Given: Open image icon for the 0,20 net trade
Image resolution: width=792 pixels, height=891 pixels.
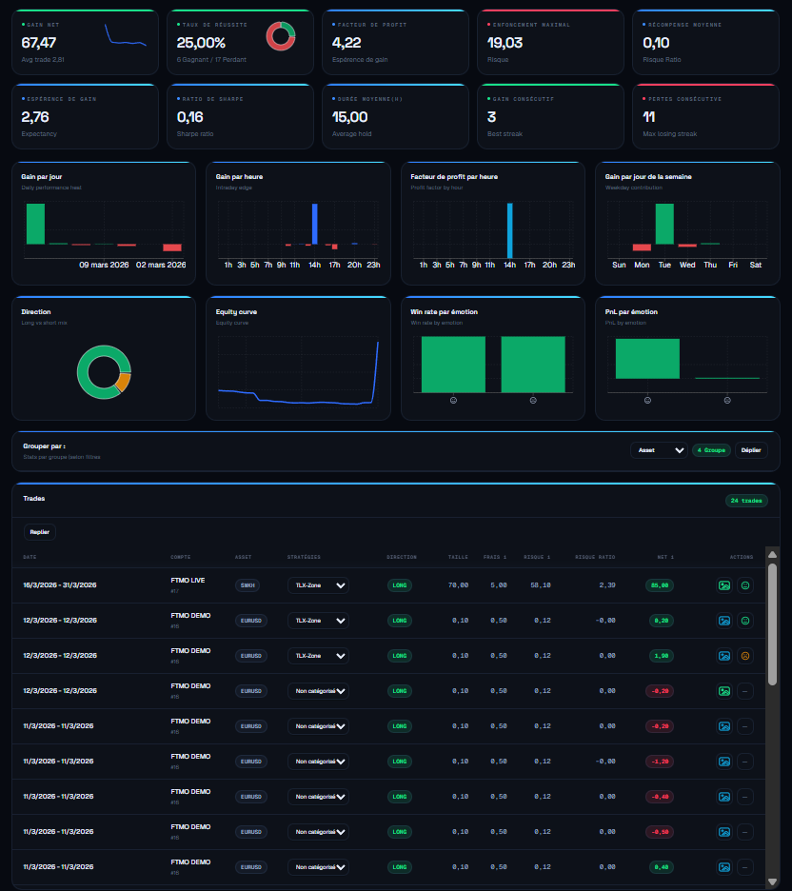Looking at the screenshot, I should pyautogui.click(x=723, y=621).
